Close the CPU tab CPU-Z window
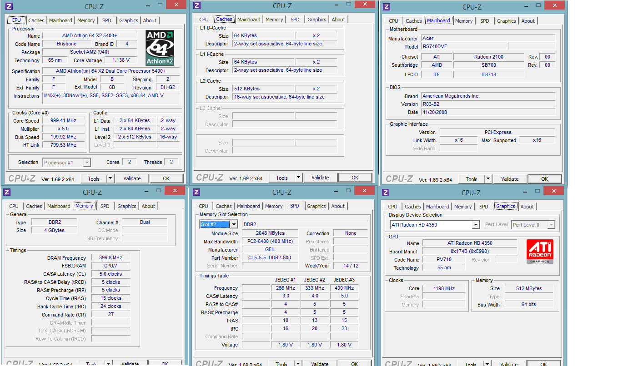 coord(176,5)
